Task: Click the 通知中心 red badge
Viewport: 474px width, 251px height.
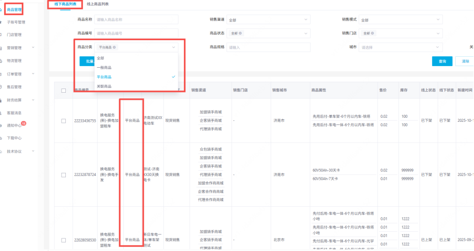Action: [x=23, y=123]
